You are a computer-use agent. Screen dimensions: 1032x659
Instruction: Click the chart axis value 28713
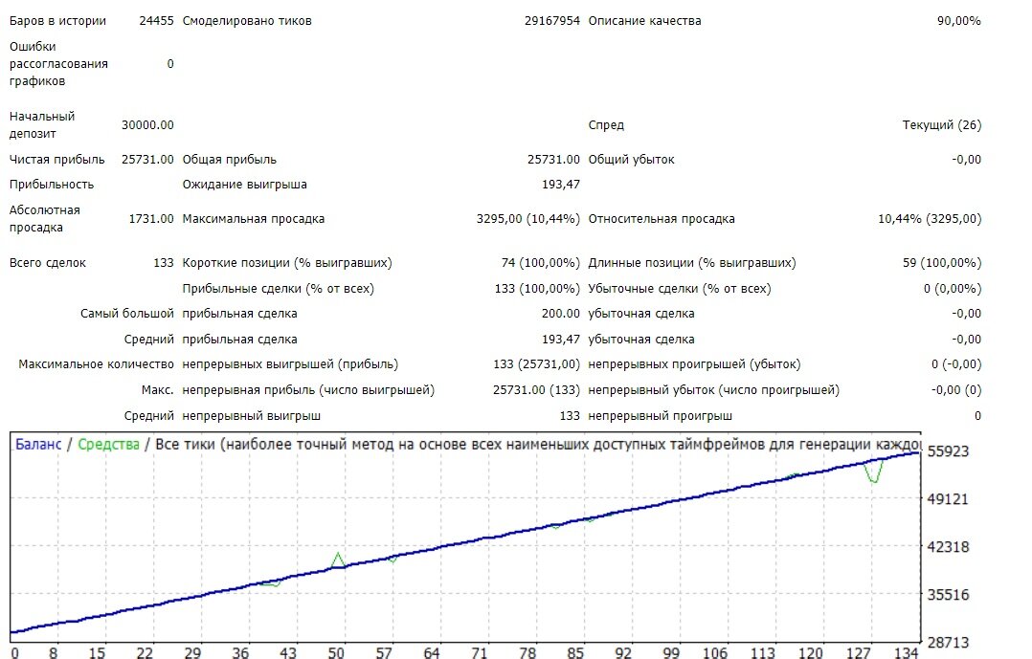[x=948, y=642]
